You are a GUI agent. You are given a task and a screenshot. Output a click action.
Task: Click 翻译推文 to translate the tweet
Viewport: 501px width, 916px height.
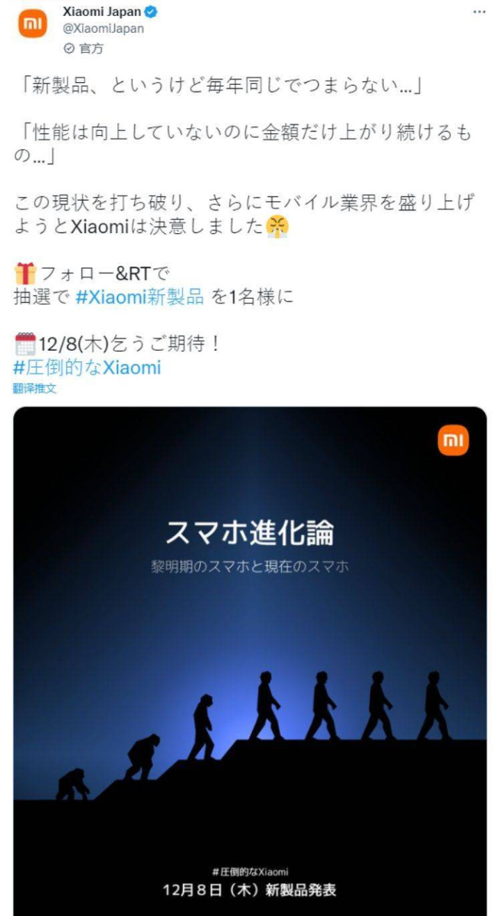[x=34, y=388]
